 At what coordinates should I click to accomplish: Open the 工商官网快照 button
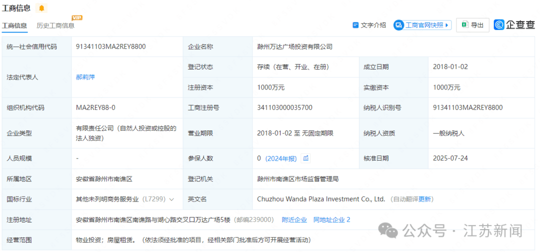[422, 25]
